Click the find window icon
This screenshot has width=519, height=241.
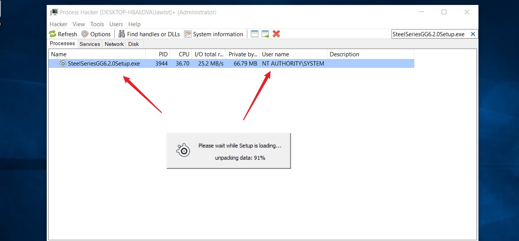[254, 34]
